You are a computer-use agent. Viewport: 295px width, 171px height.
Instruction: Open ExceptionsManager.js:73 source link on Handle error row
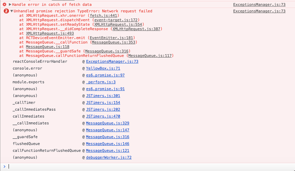click(x=259, y=4)
